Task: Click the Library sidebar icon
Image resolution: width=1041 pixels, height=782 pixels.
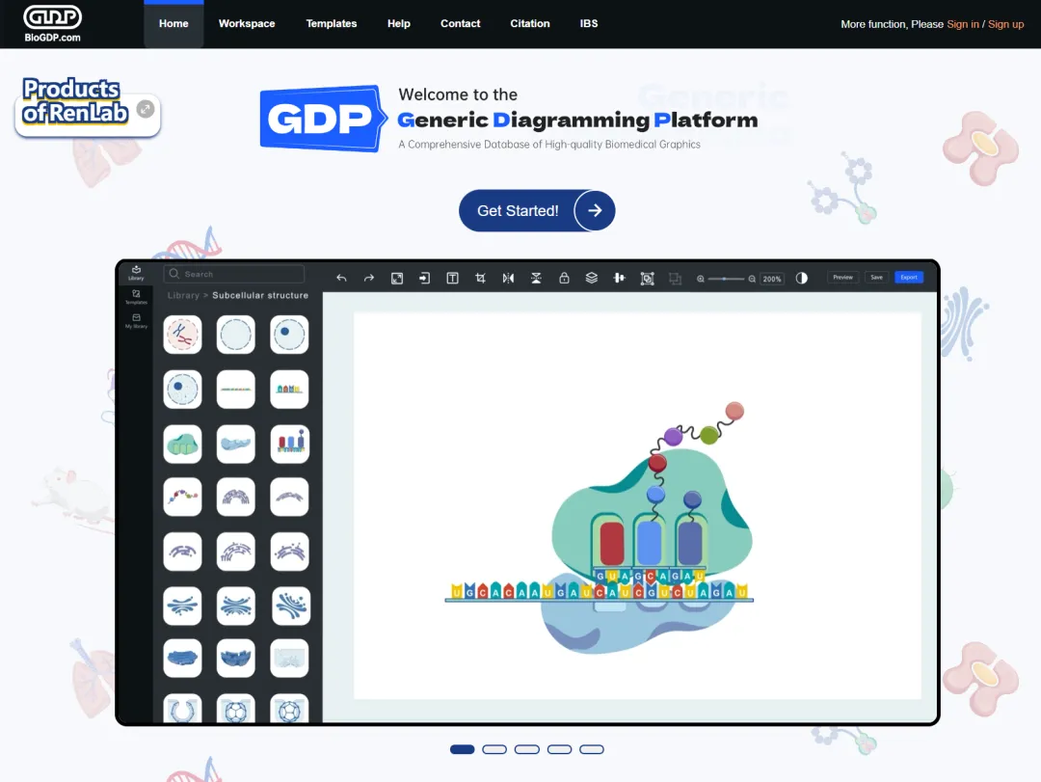Action: (x=136, y=273)
